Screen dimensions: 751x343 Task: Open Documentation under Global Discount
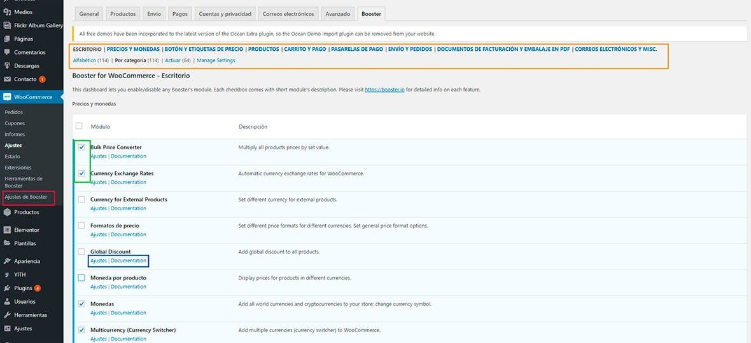(x=129, y=261)
